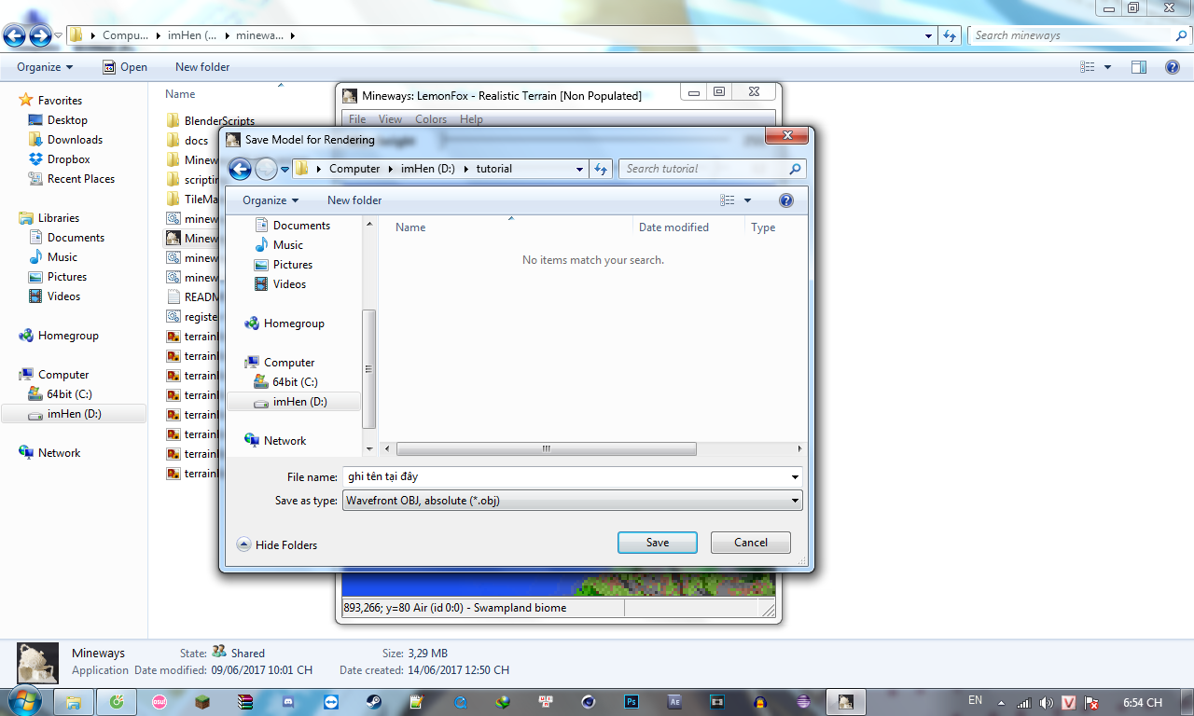
Task: Refresh the tutorial folder in the Save dialog
Action: 601,169
